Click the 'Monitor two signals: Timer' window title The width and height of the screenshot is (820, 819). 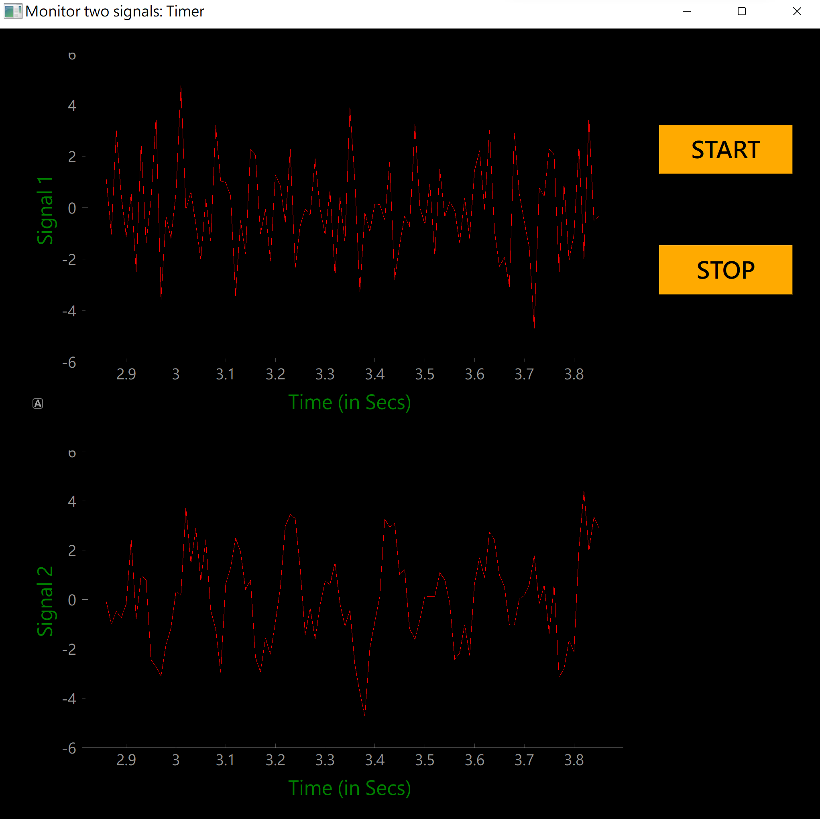coord(115,12)
